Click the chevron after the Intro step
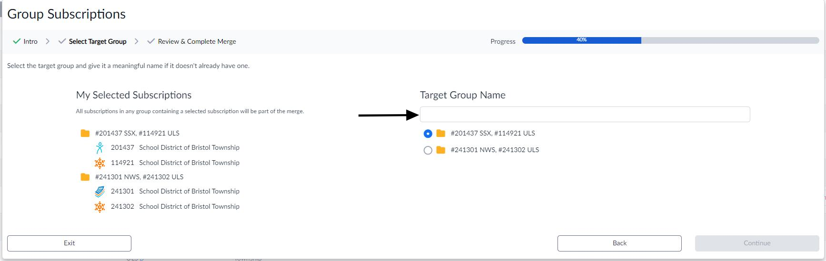 point(48,41)
